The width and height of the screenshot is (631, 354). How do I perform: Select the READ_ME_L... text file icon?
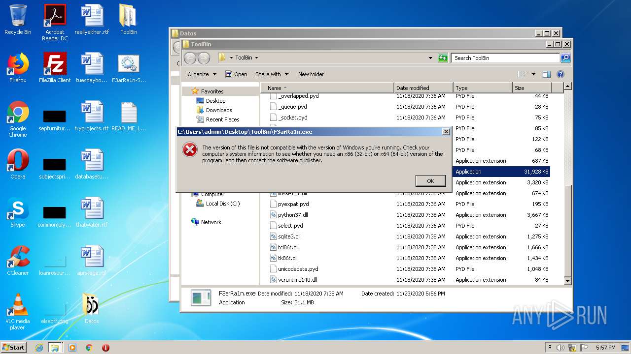(x=129, y=116)
